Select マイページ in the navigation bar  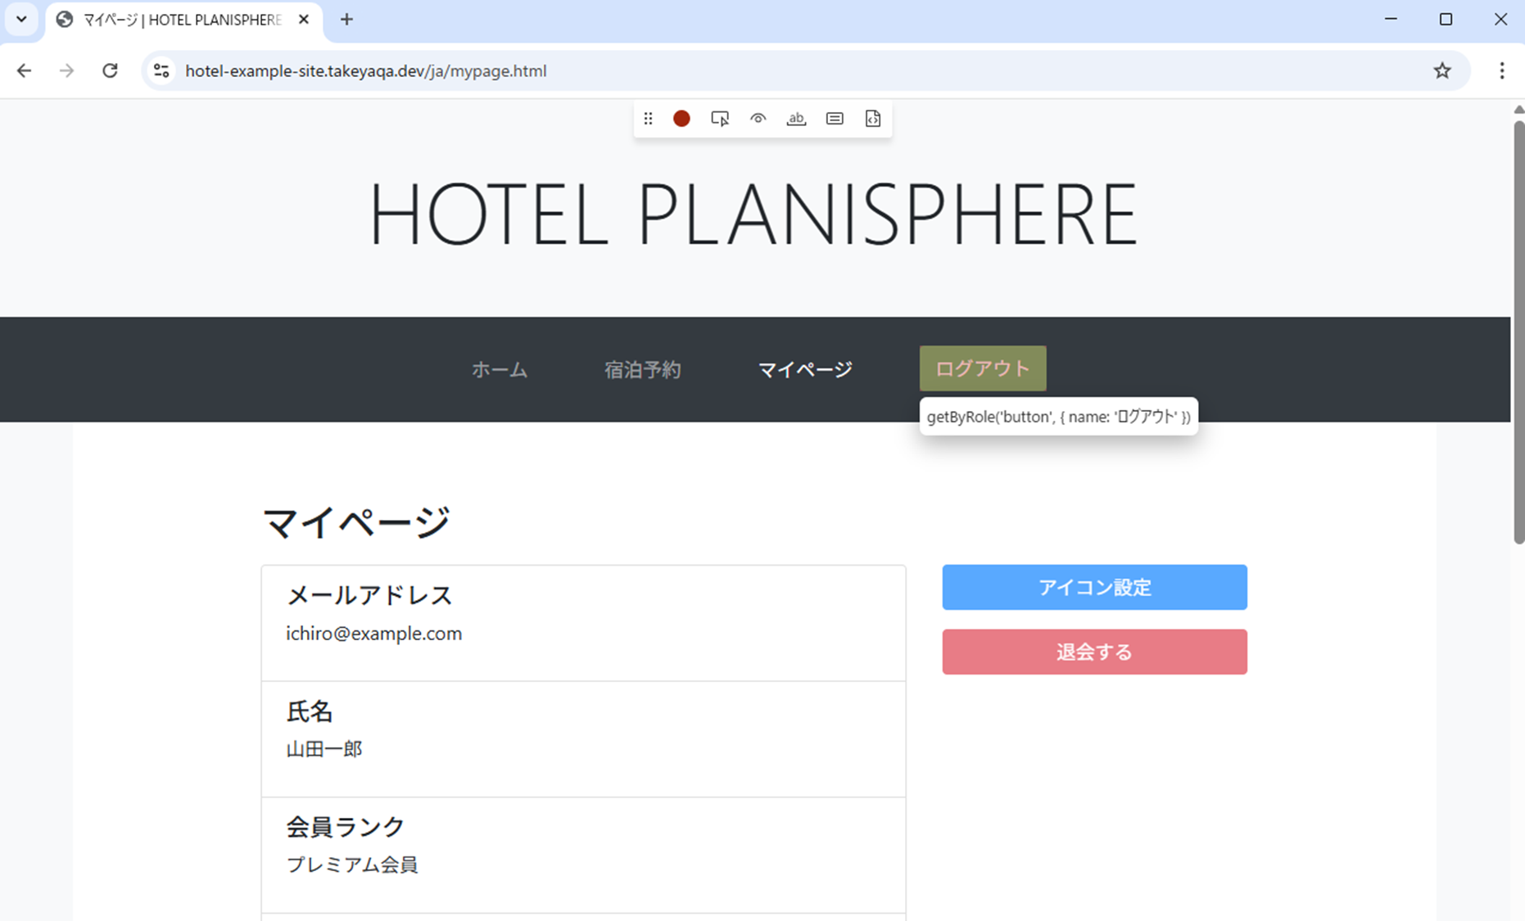[x=805, y=370]
